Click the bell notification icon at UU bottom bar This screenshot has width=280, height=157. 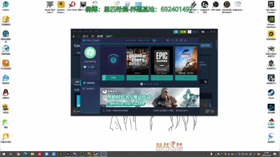click(x=103, y=111)
